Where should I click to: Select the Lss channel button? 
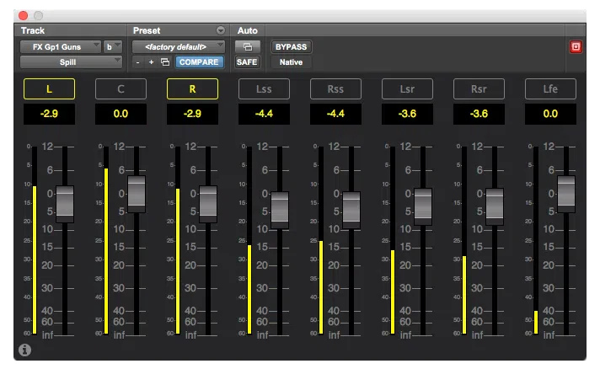pos(264,89)
